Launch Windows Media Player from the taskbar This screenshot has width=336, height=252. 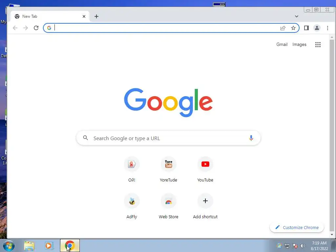(49, 246)
